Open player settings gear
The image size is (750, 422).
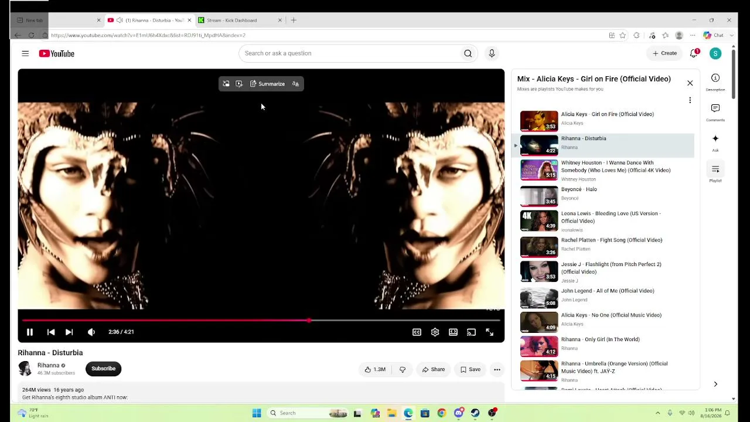click(435, 332)
